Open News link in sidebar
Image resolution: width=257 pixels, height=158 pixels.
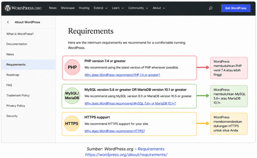pyautogui.click(x=10, y=54)
